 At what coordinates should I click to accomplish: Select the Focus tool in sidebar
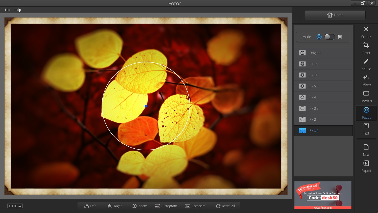366,113
